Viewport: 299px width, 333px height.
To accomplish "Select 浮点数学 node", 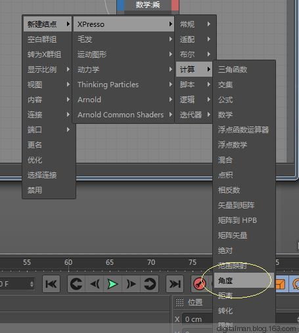I will (x=244, y=145).
